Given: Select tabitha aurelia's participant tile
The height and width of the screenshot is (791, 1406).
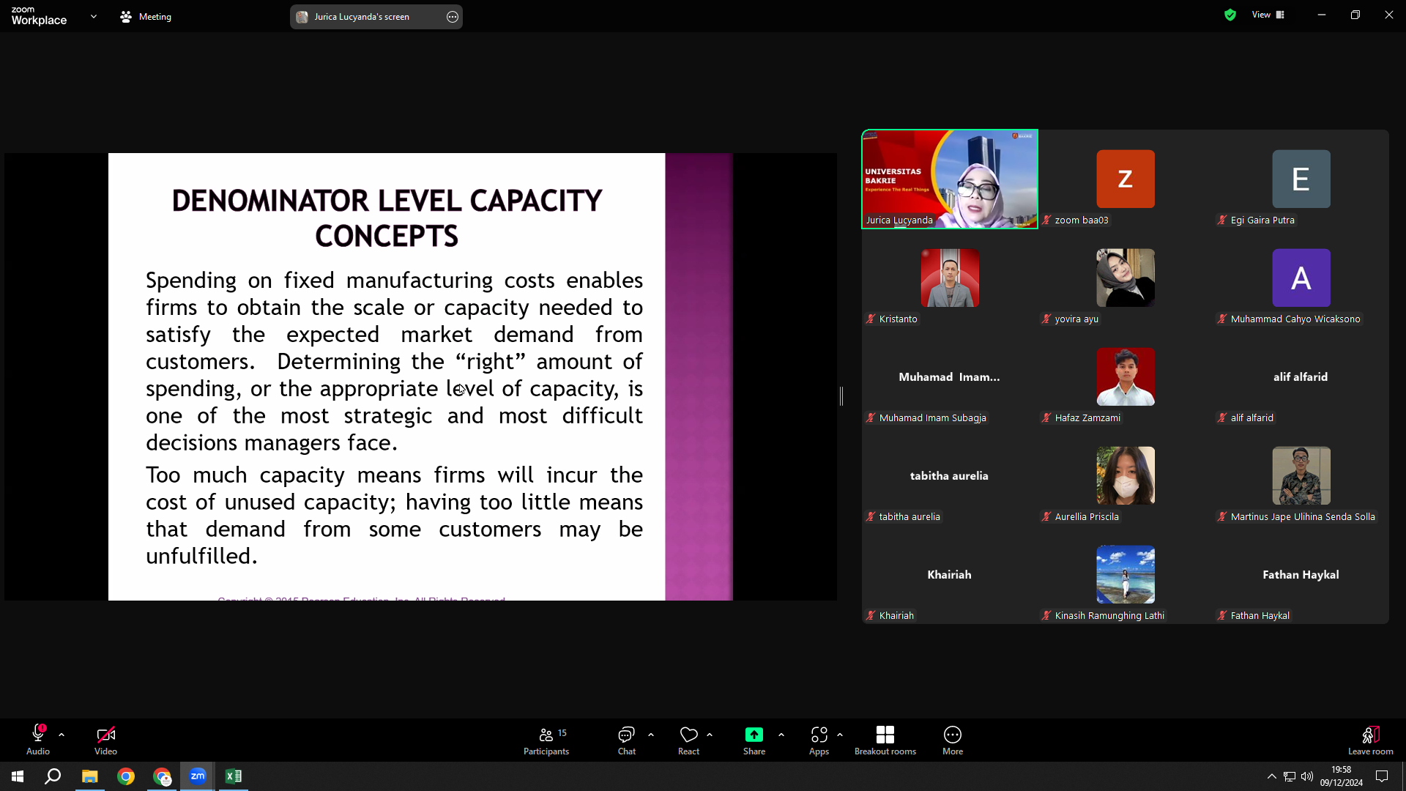Looking at the screenshot, I should 950,476.
